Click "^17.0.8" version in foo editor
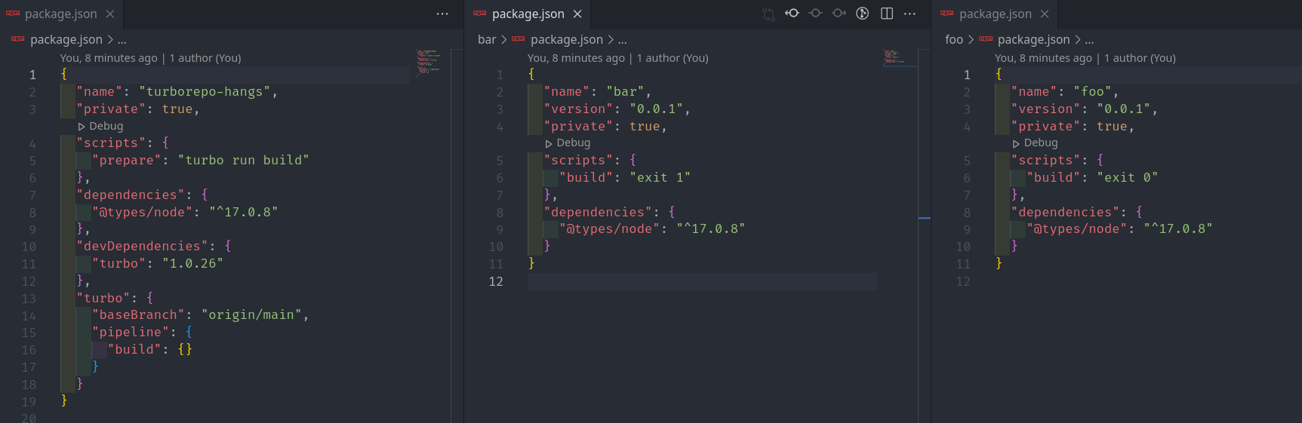Viewport: 1302px width, 423px height. (x=1177, y=229)
